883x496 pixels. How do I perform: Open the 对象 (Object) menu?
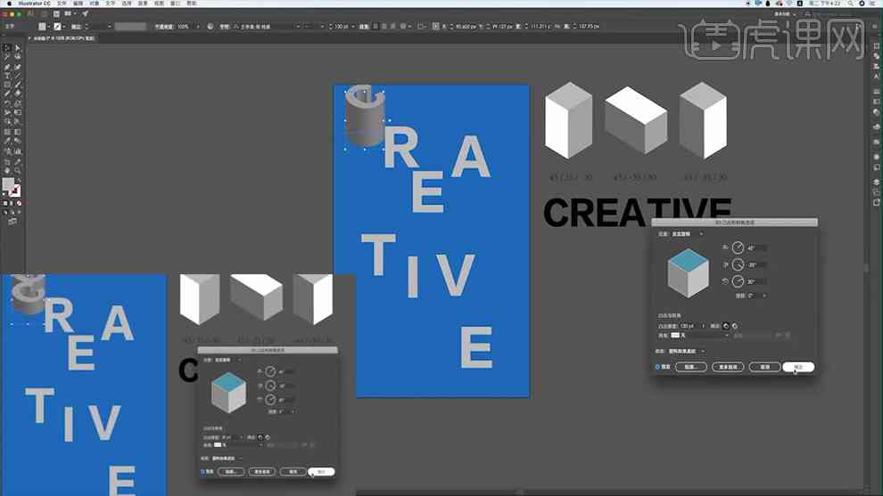[94, 4]
